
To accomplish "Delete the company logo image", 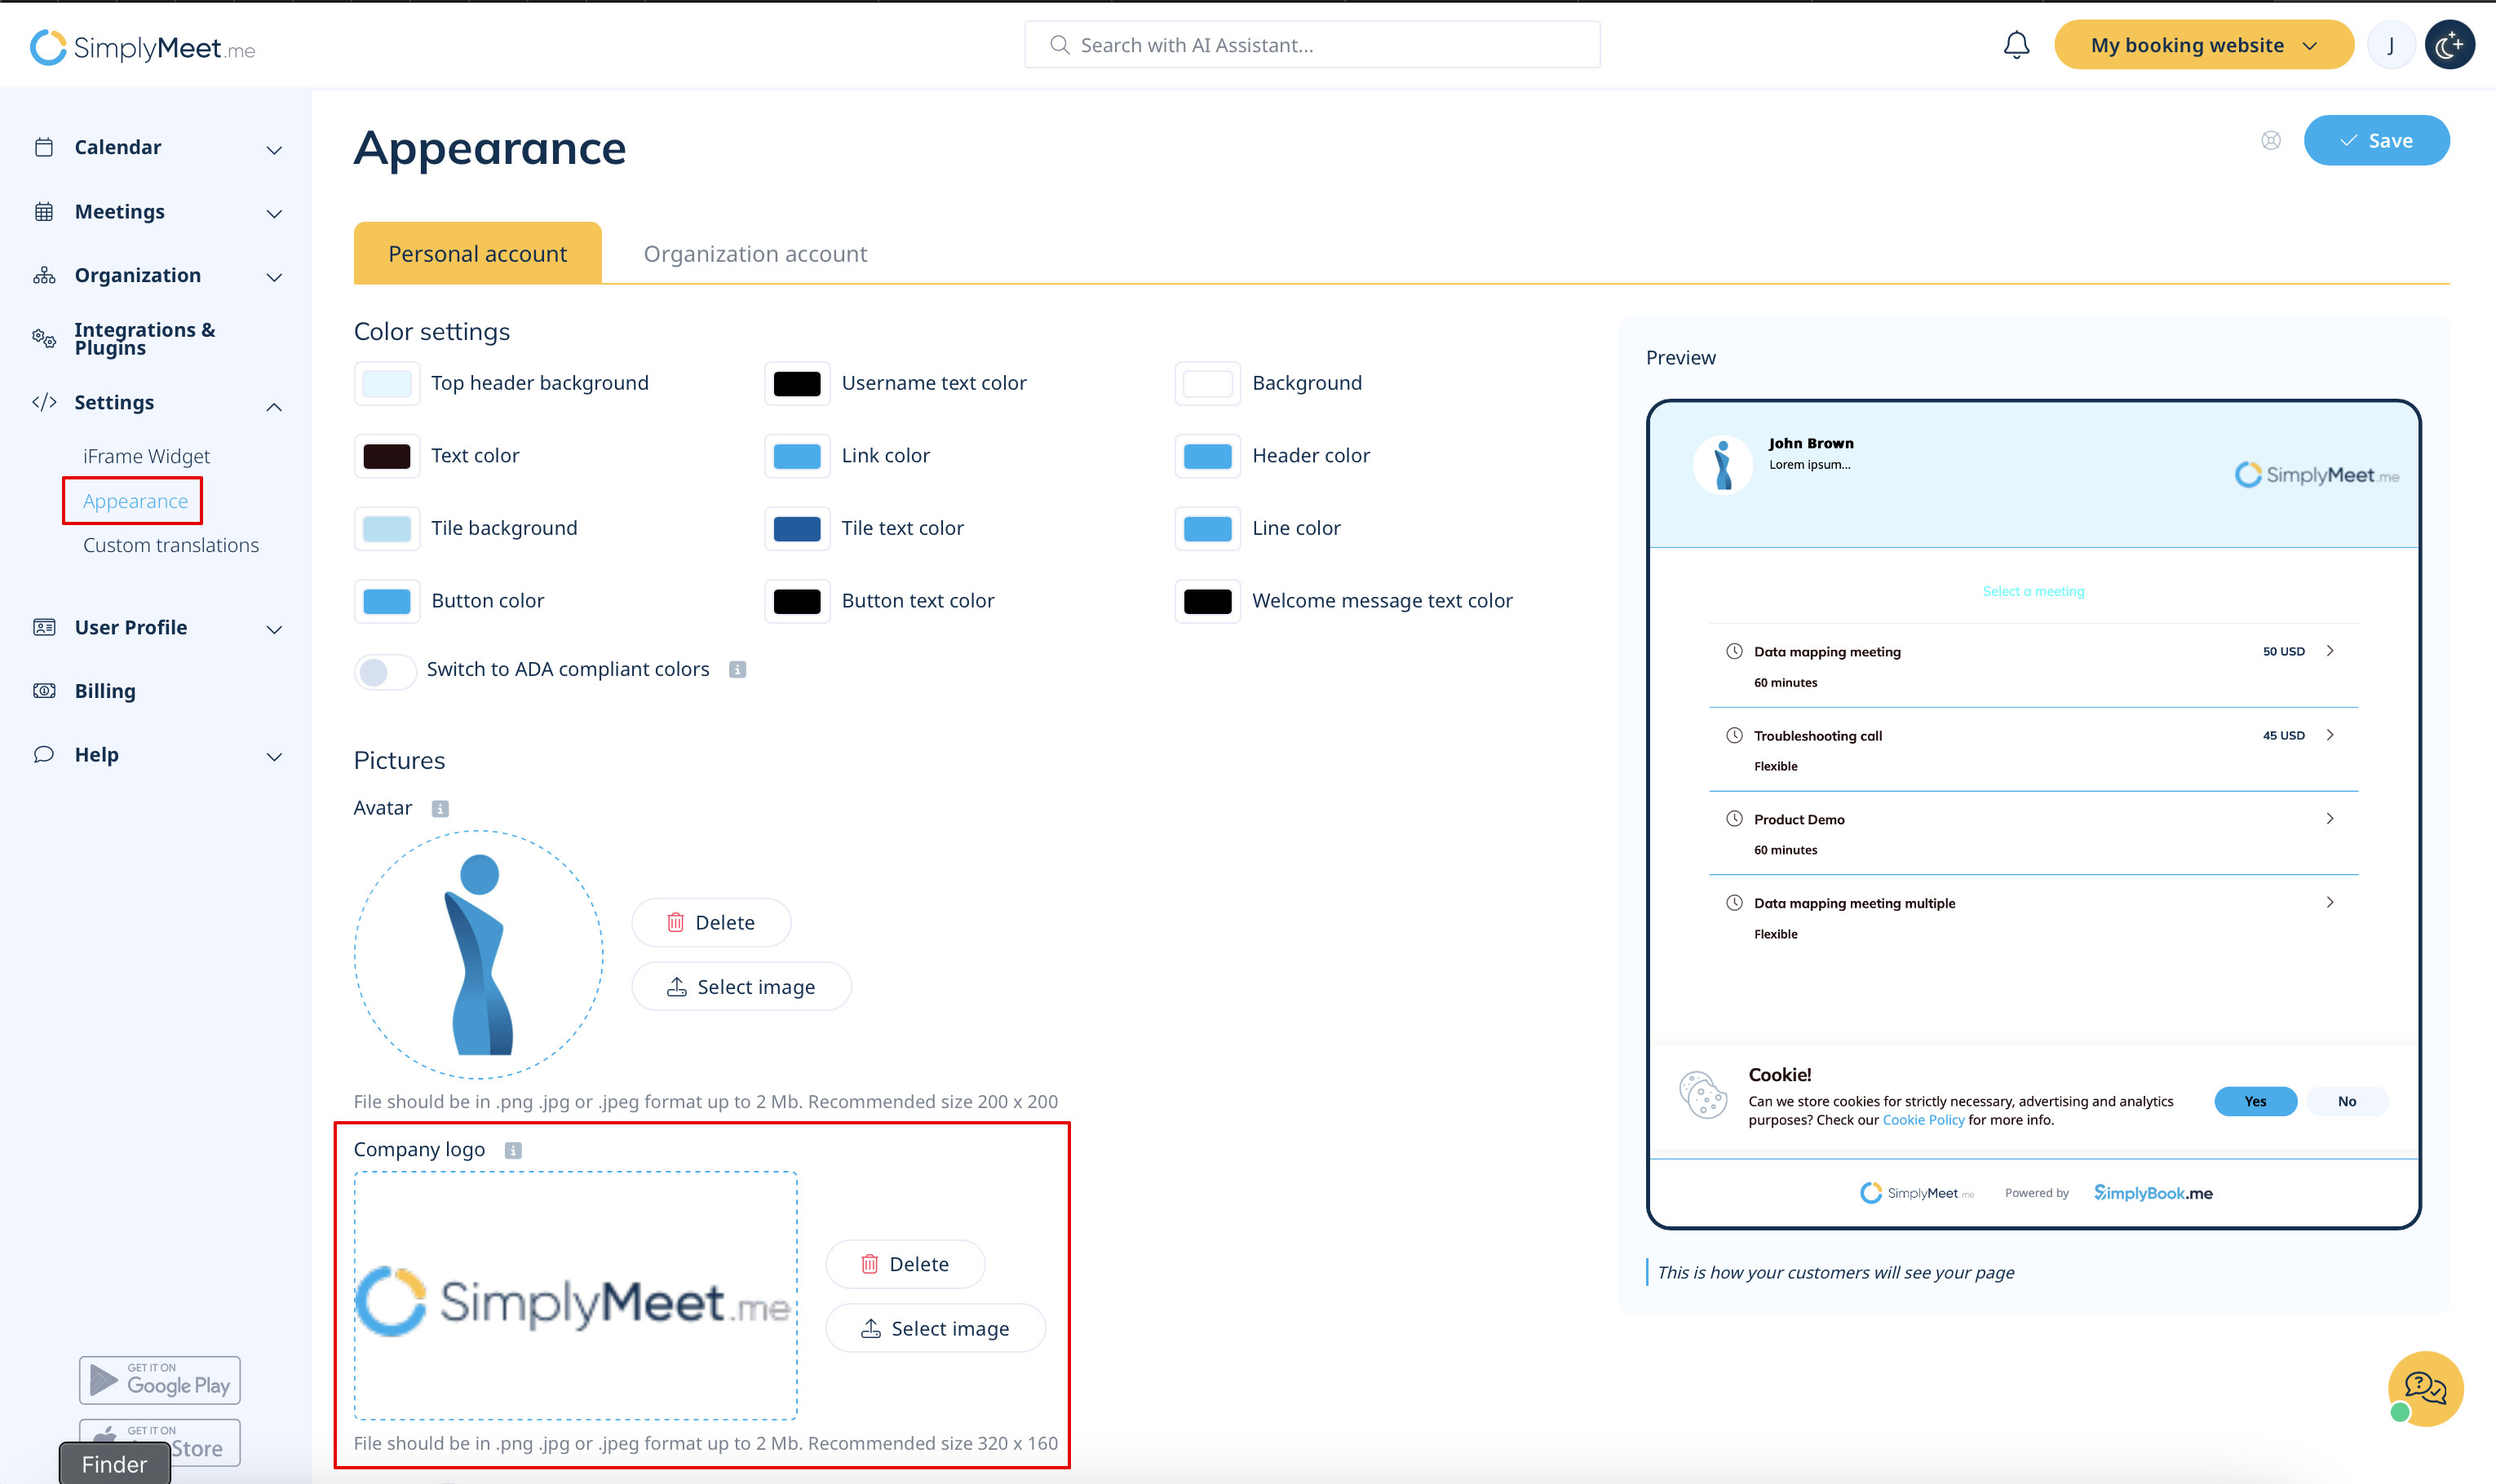I will (x=905, y=1264).
